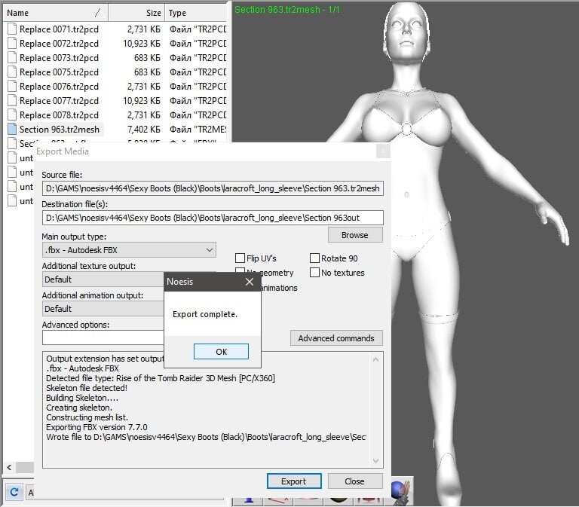Click the file icon of Replace 0073.tr2pcd
579x507 pixels.
12,57
